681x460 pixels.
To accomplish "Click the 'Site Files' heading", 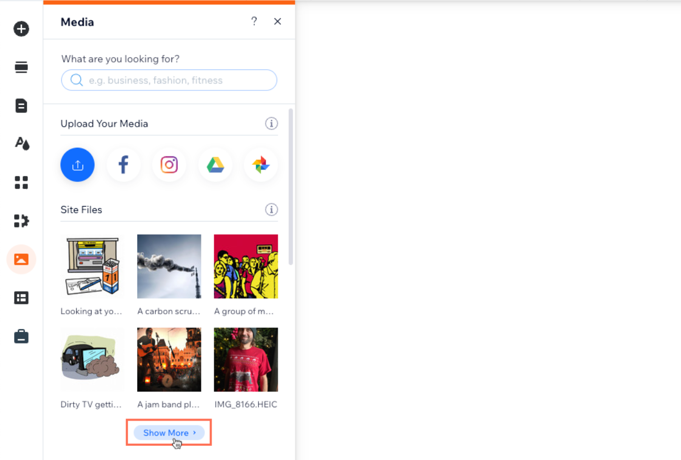I will [x=81, y=210].
